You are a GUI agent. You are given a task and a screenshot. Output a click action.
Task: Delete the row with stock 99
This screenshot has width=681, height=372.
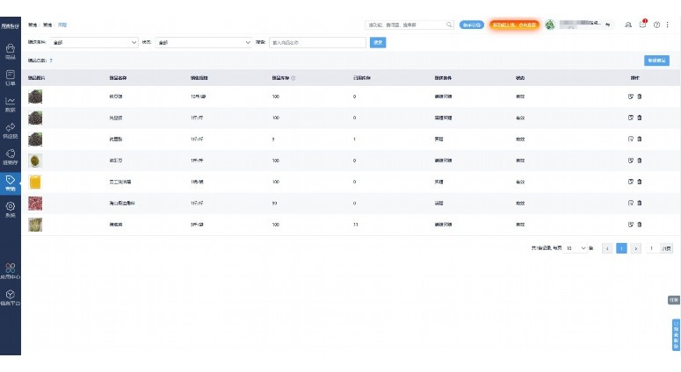point(640,203)
